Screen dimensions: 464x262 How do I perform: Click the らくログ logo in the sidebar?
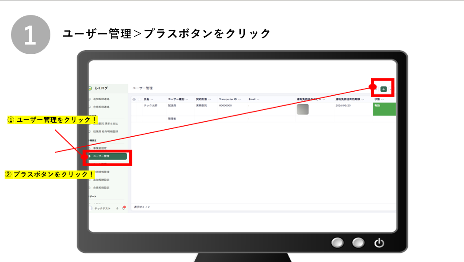point(100,88)
